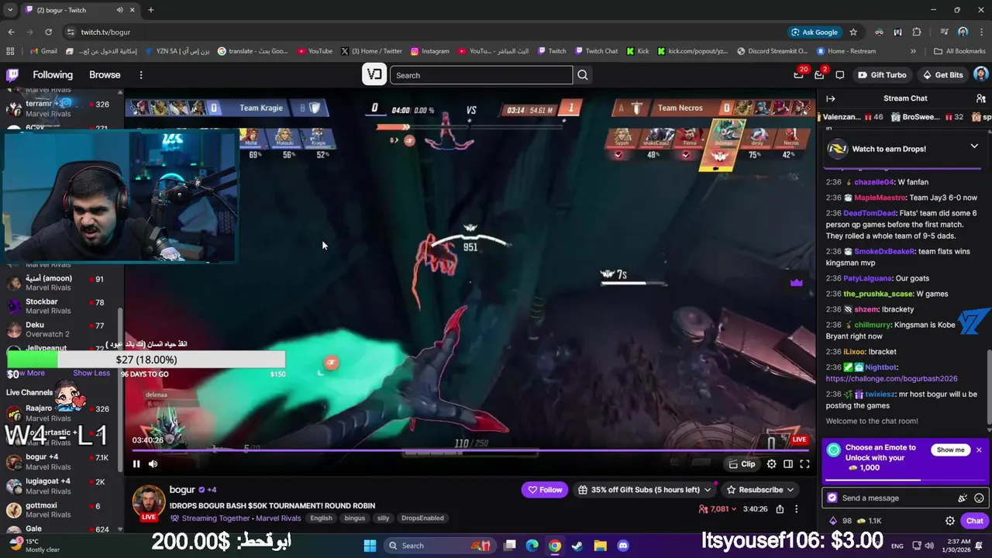Open the three-dot menu beside Browse
Image resolution: width=992 pixels, height=558 pixels.
[x=141, y=75]
